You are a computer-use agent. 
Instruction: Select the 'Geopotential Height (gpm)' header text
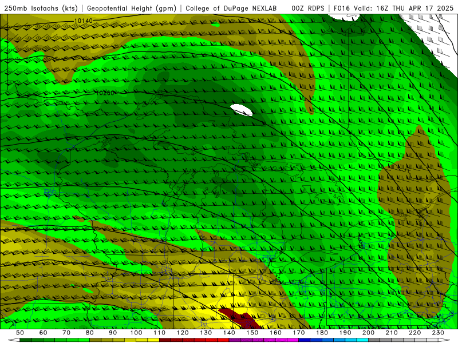pos(132,9)
